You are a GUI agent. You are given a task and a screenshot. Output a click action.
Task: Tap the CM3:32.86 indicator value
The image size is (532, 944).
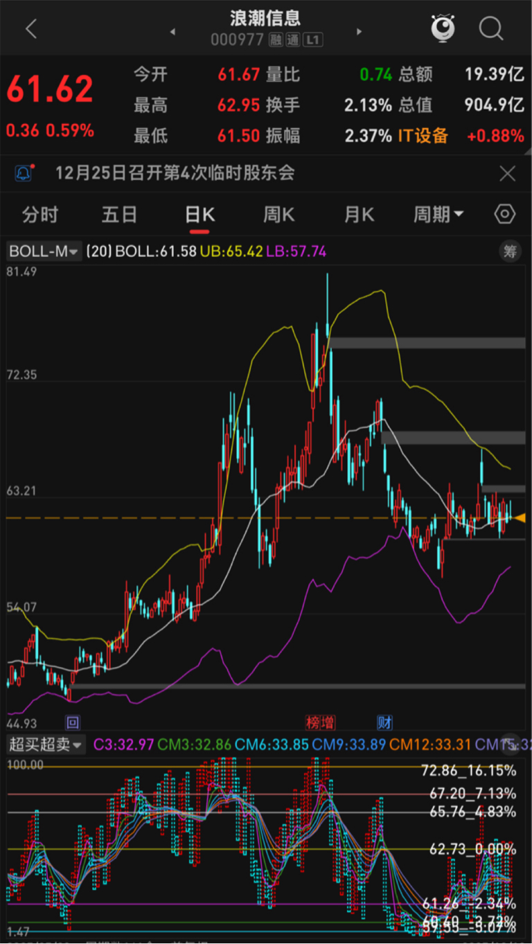[x=195, y=745]
